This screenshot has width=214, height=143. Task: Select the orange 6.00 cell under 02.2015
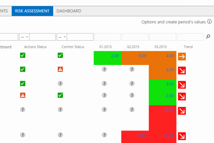[x=135, y=58]
